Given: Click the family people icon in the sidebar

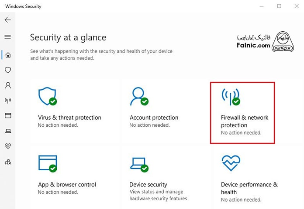Looking at the screenshot, I should point(7,162).
